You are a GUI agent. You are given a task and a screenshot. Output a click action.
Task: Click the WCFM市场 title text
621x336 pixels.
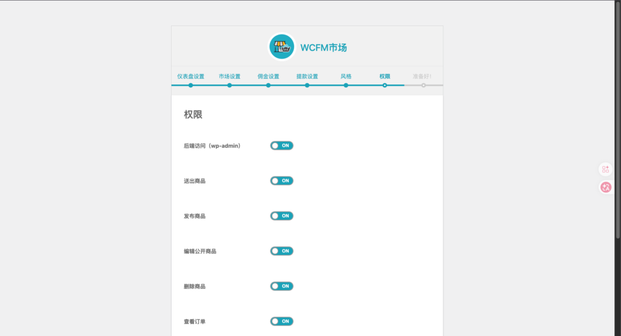[x=324, y=47]
